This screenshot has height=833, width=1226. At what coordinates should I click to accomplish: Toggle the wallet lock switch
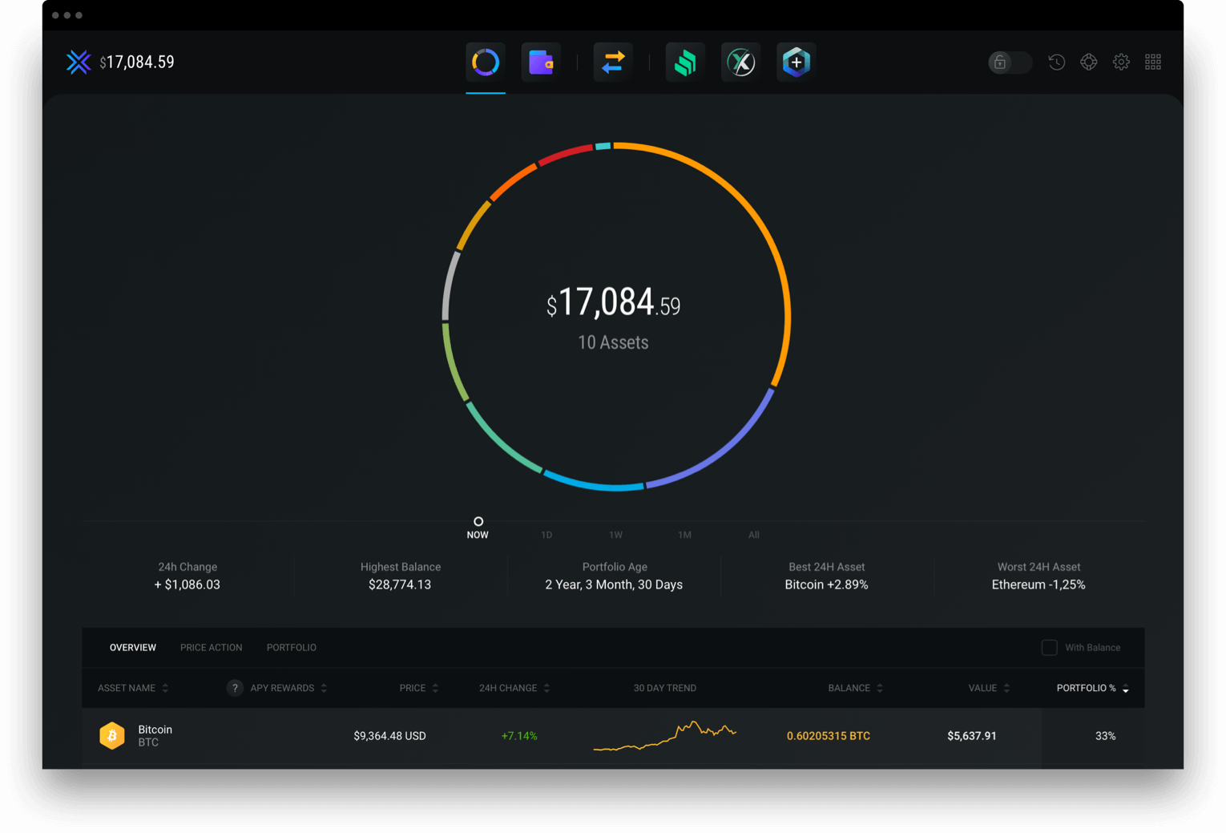(1008, 62)
